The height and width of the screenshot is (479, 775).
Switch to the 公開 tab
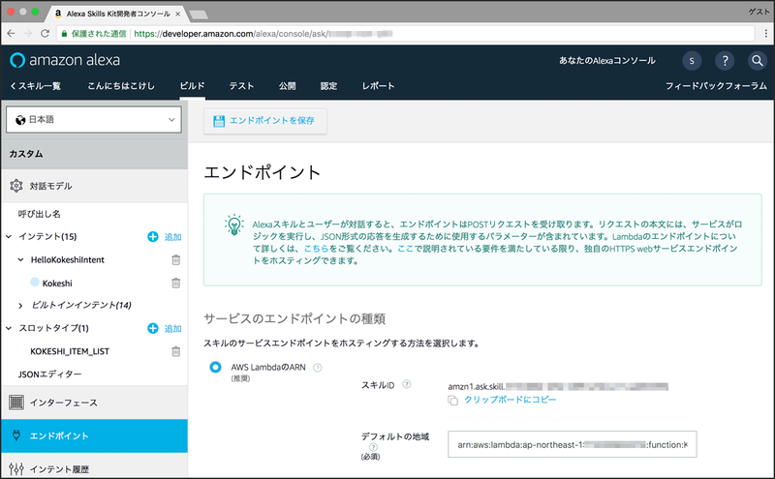287,86
